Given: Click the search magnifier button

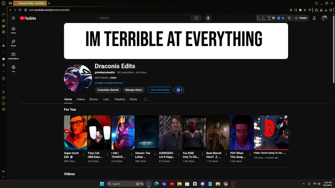Looking at the screenshot, I should 196,18.
